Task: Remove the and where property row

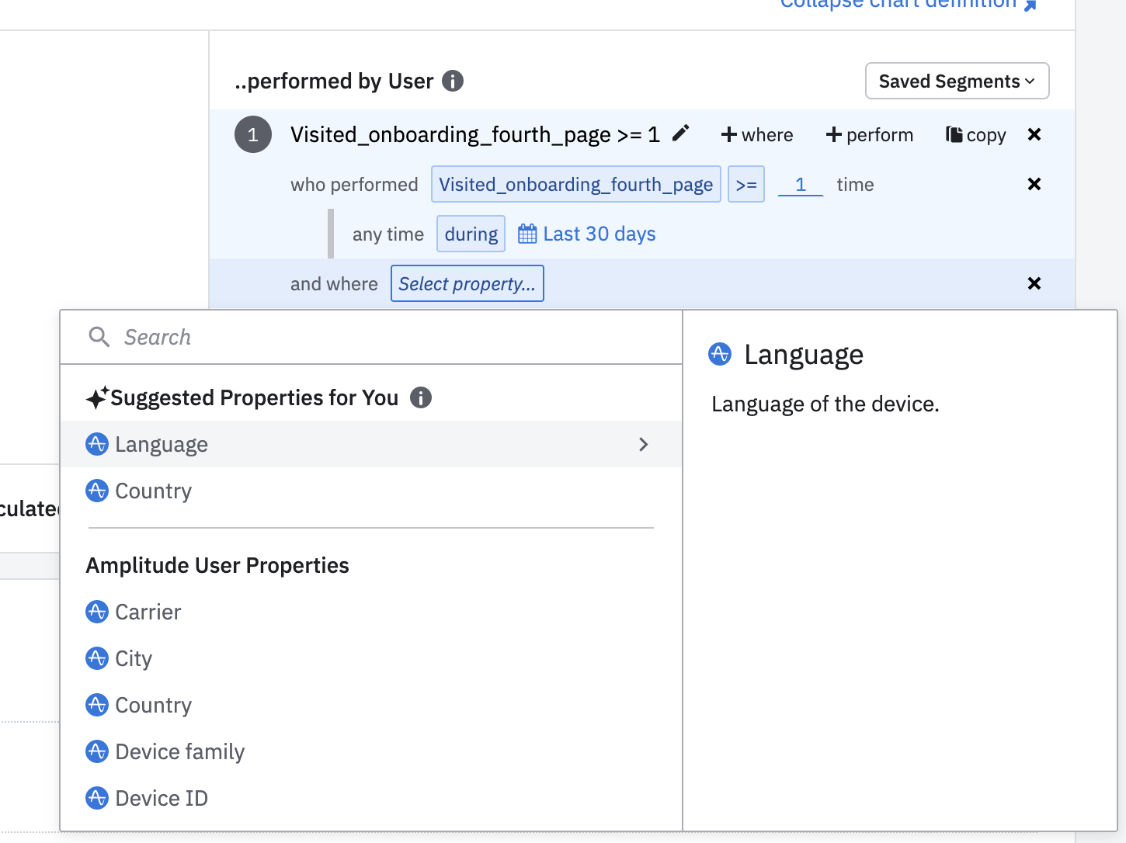Action: tap(1034, 283)
